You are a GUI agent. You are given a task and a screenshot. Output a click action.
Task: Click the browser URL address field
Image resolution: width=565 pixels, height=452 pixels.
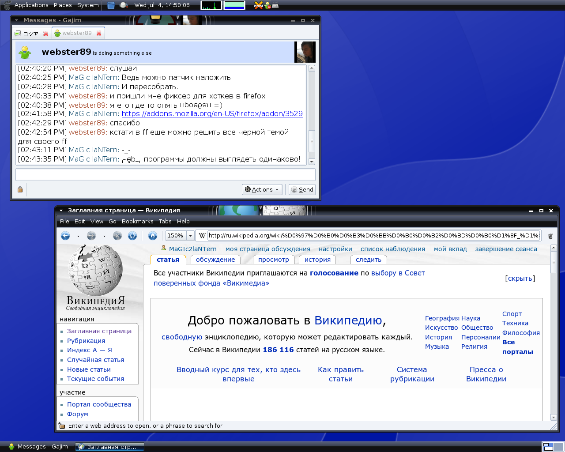pyautogui.click(x=374, y=236)
